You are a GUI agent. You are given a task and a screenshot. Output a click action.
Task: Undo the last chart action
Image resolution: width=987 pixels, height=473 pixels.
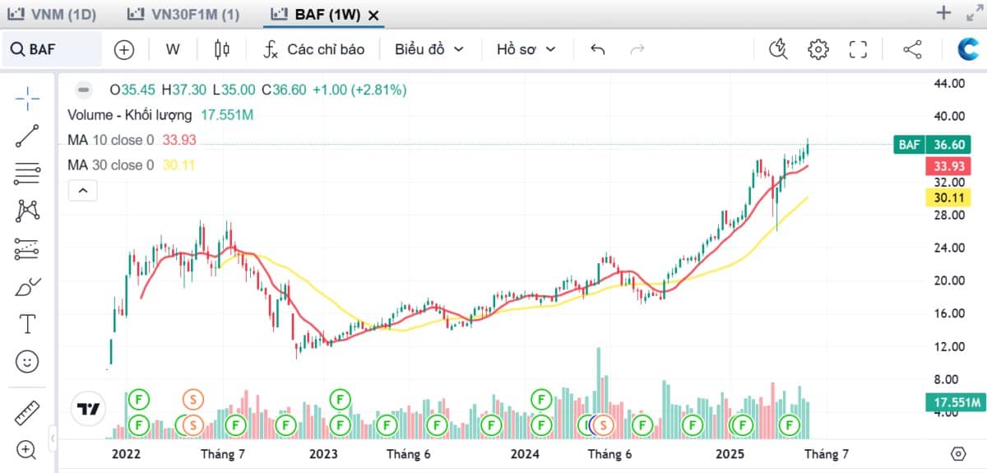[598, 49]
